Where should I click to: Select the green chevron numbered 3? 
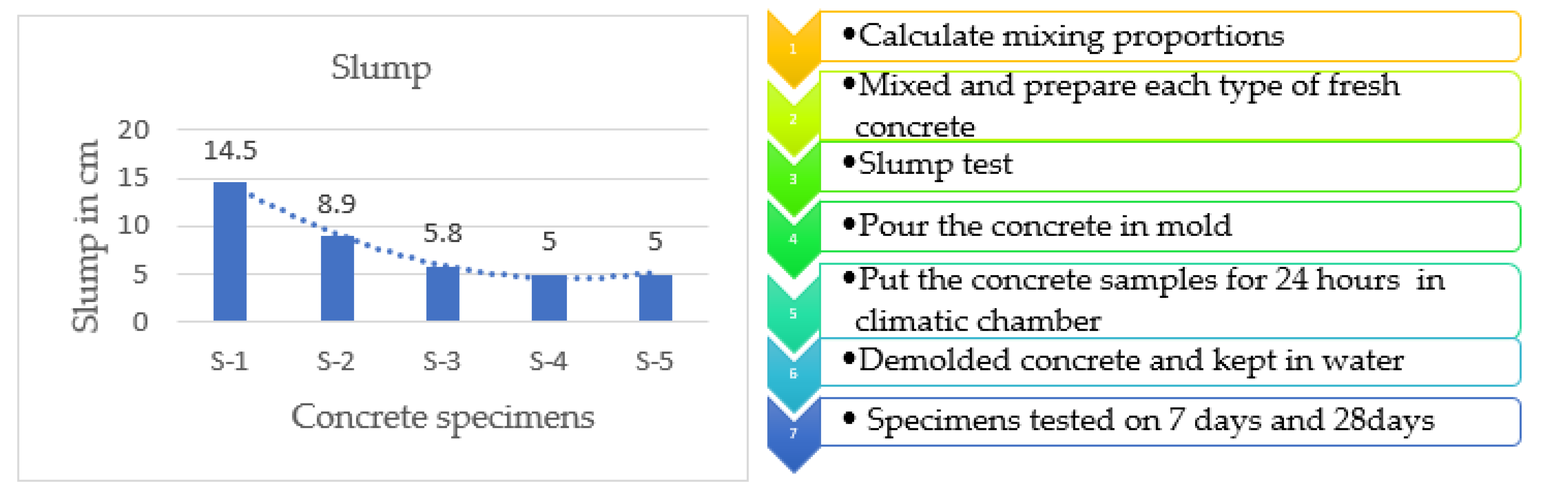click(x=793, y=179)
